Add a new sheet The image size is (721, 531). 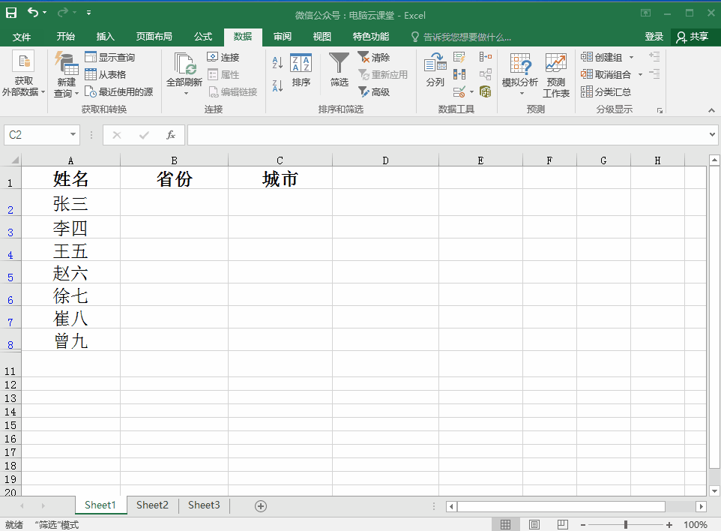click(x=261, y=506)
